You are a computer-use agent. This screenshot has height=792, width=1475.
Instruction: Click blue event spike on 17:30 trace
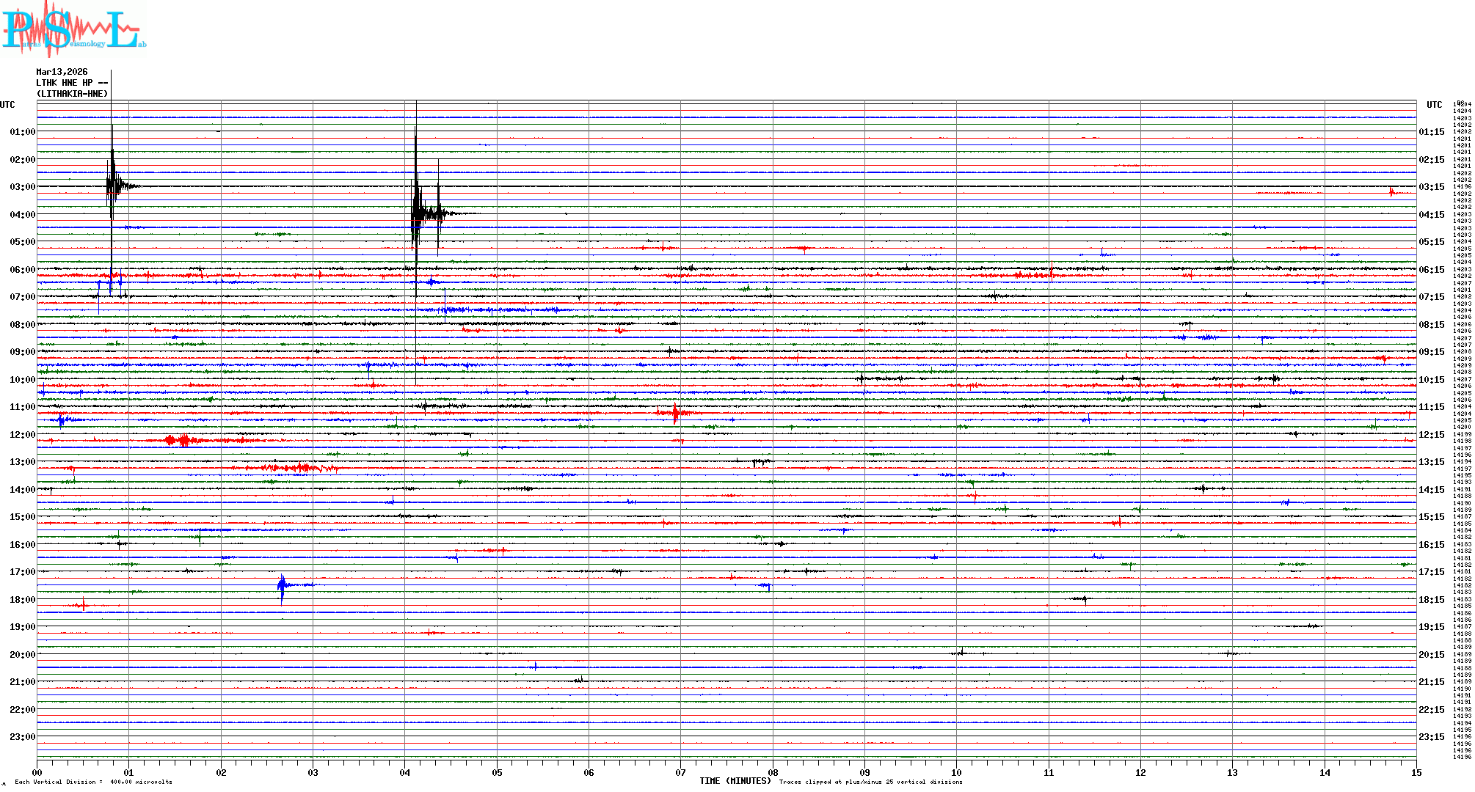tap(283, 585)
